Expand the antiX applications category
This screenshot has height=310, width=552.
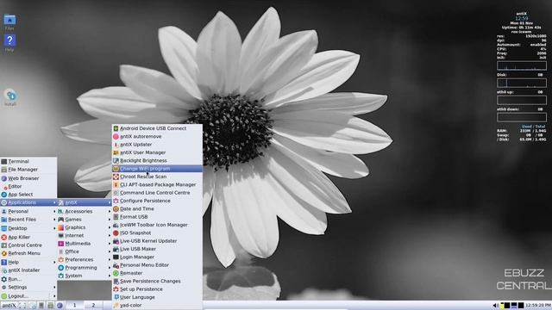(x=85, y=203)
